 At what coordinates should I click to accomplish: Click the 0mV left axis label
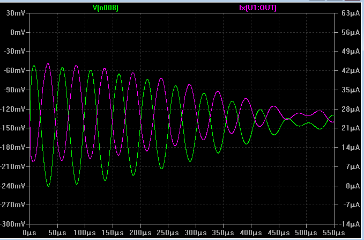[18, 32]
